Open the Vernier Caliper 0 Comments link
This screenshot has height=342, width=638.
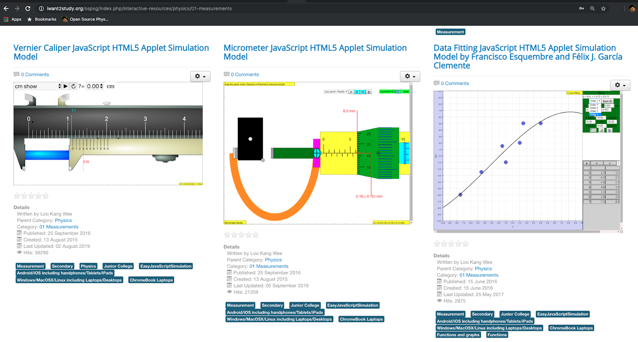point(35,75)
